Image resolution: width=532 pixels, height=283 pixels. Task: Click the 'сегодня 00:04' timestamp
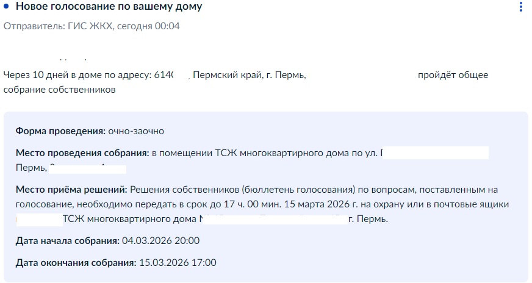click(x=148, y=26)
